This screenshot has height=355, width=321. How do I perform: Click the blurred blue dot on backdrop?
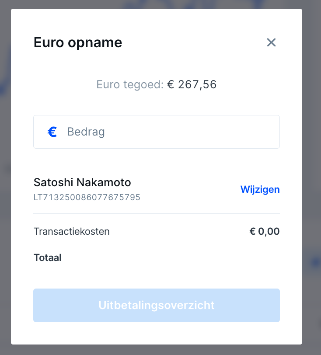pos(316,263)
